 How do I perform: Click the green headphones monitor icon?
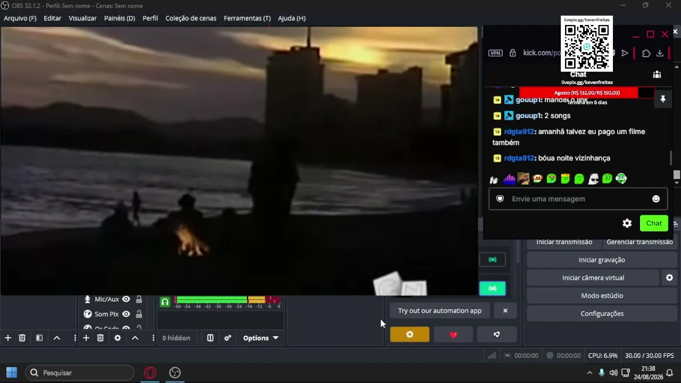coord(165,302)
